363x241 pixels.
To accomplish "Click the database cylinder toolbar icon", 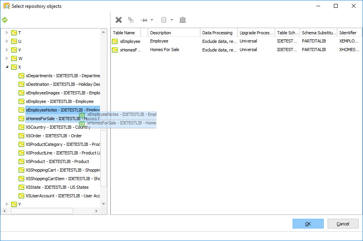I will click(x=164, y=20).
